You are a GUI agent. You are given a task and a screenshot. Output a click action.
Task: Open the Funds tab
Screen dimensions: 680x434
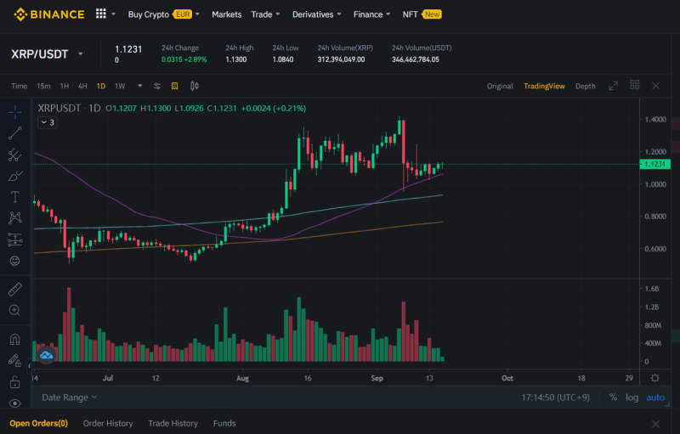coord(224,423)
